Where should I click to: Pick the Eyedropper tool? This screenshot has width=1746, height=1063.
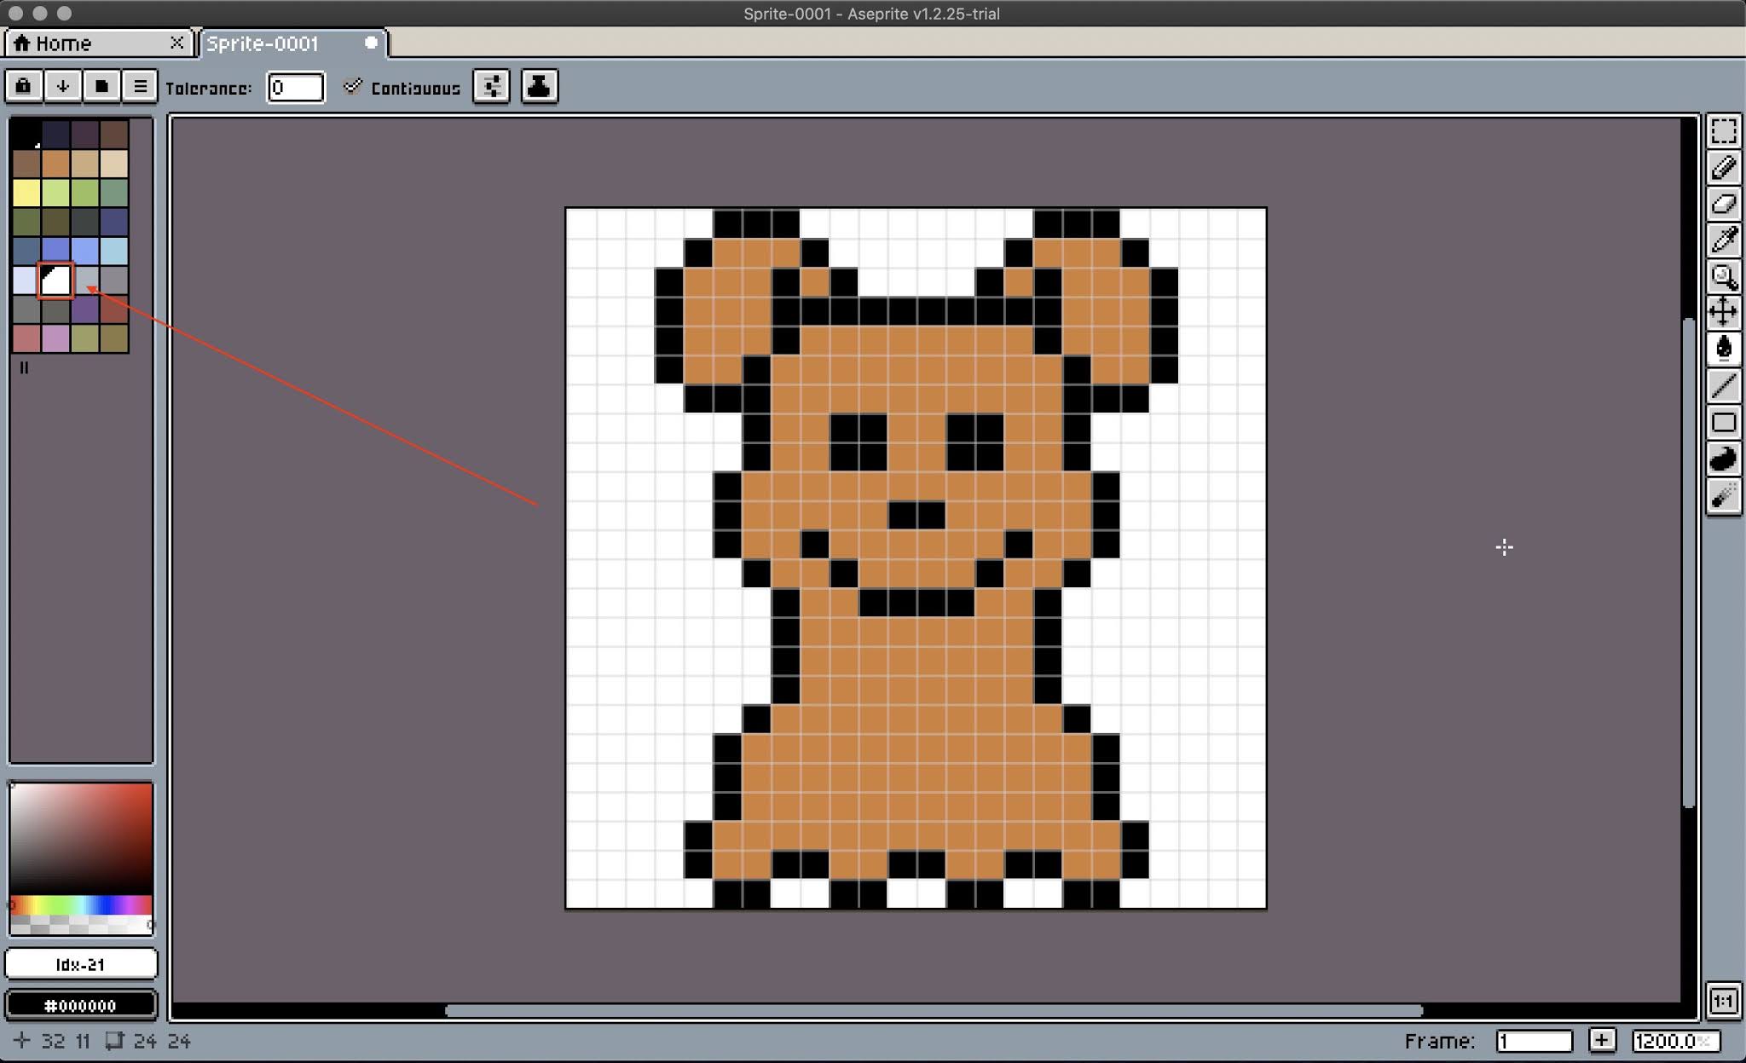[1723, 240]
